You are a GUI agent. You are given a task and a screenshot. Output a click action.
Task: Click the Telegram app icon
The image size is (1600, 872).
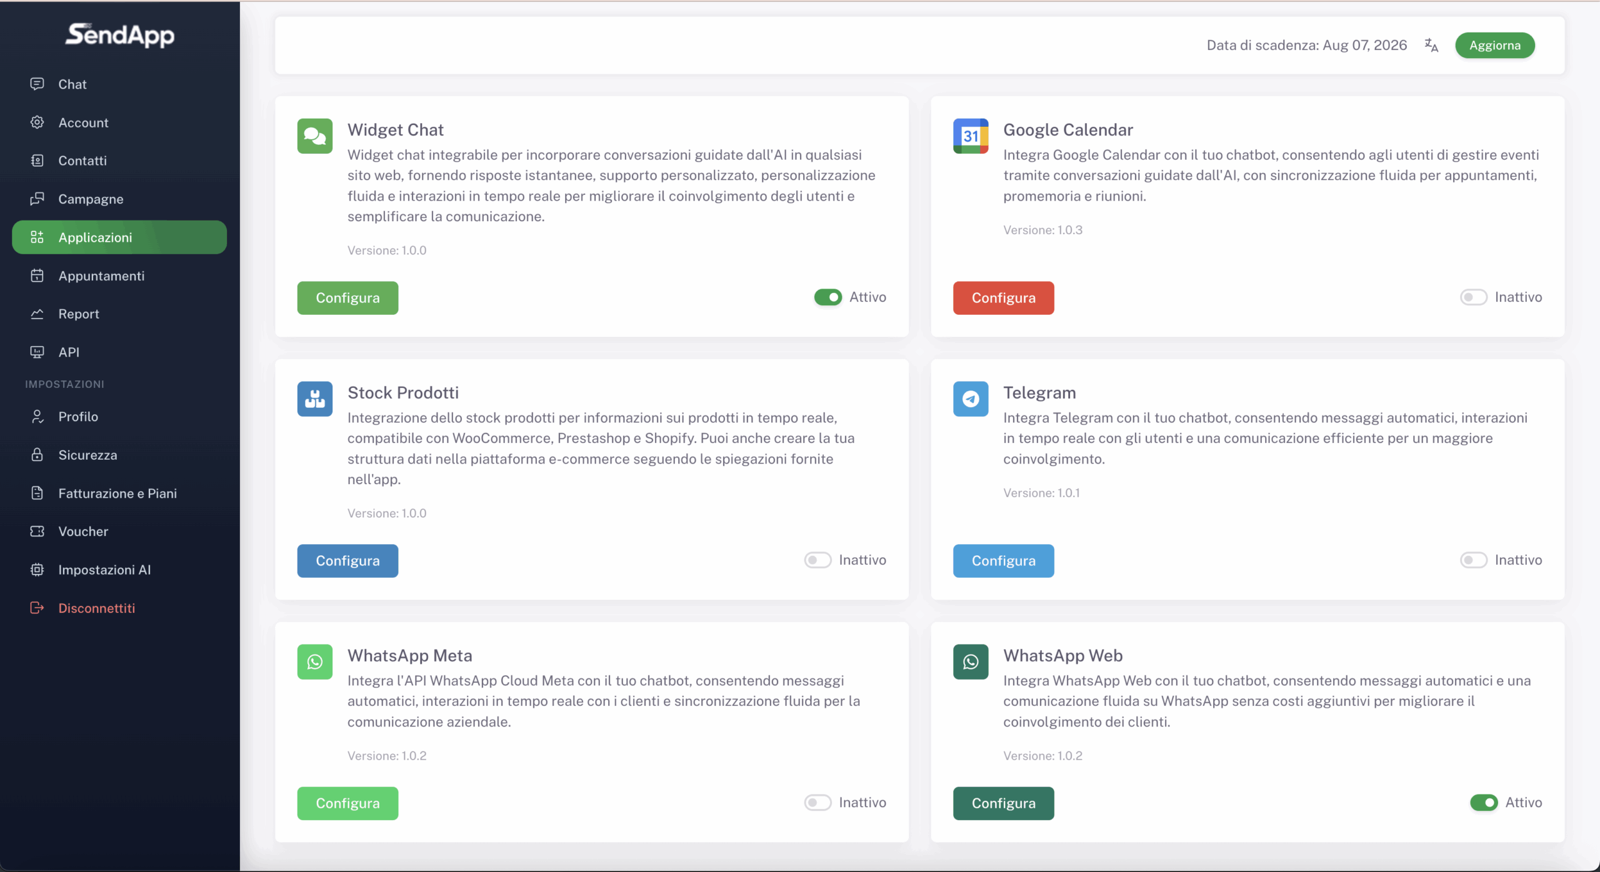click(971, 399)
